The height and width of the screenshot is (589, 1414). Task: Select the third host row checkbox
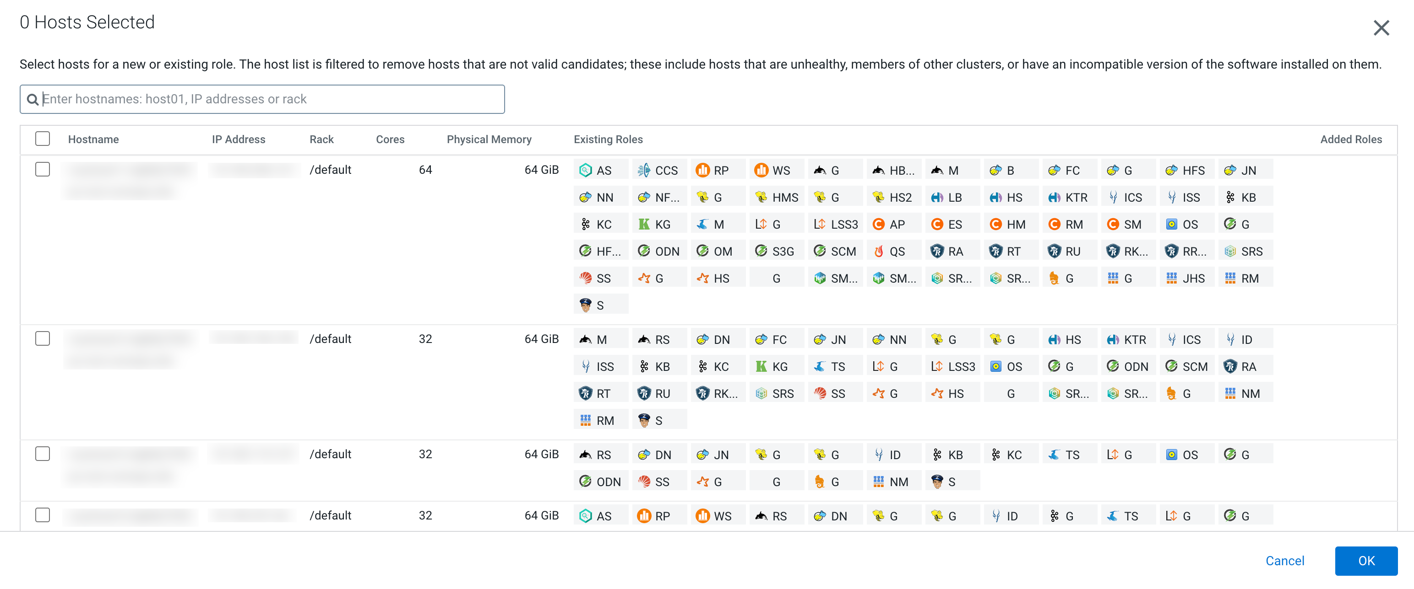(42, 454)
